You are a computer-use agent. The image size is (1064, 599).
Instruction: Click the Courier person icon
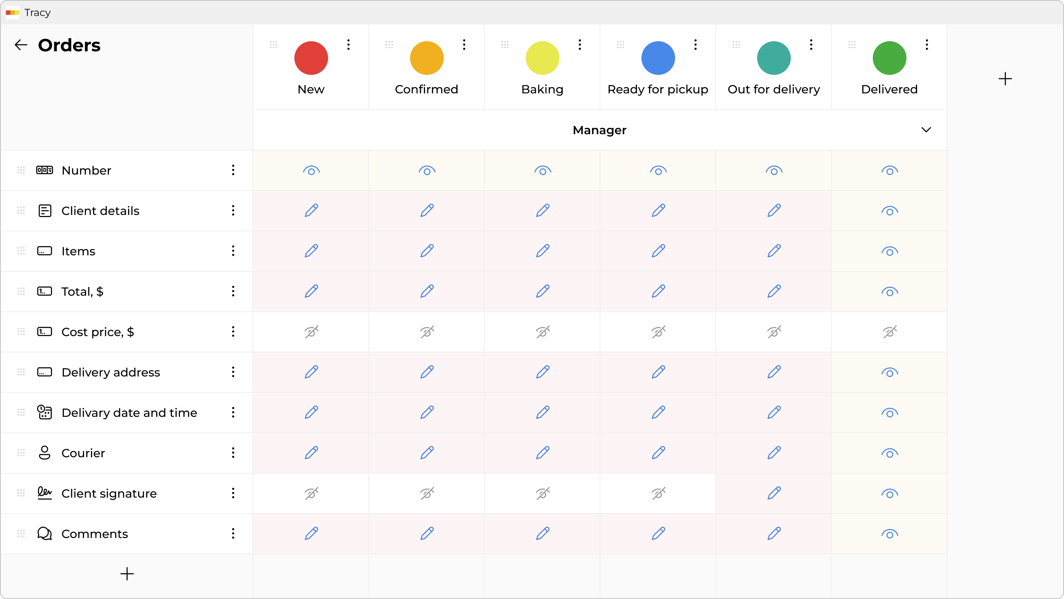(45, 453)
